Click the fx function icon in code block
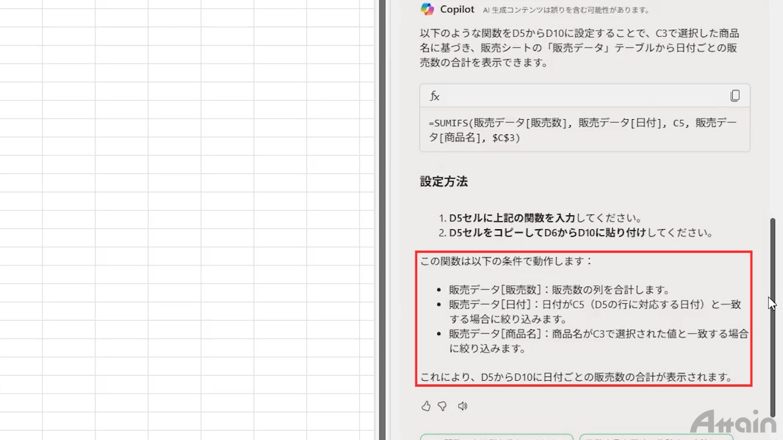Screen dimensions: 783x440 tap(435, 96)
